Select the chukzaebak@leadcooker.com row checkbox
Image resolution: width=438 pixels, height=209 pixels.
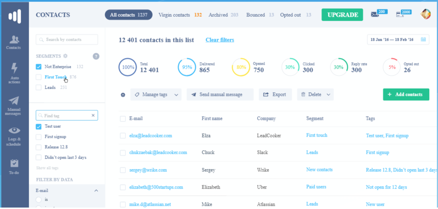tap(123, 153)
